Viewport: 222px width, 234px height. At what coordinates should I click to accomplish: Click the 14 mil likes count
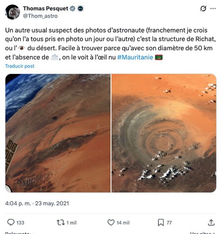(123, 223)
